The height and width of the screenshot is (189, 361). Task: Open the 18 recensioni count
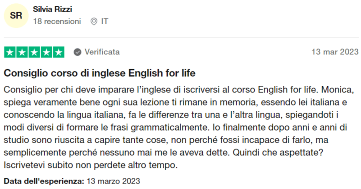57,22
